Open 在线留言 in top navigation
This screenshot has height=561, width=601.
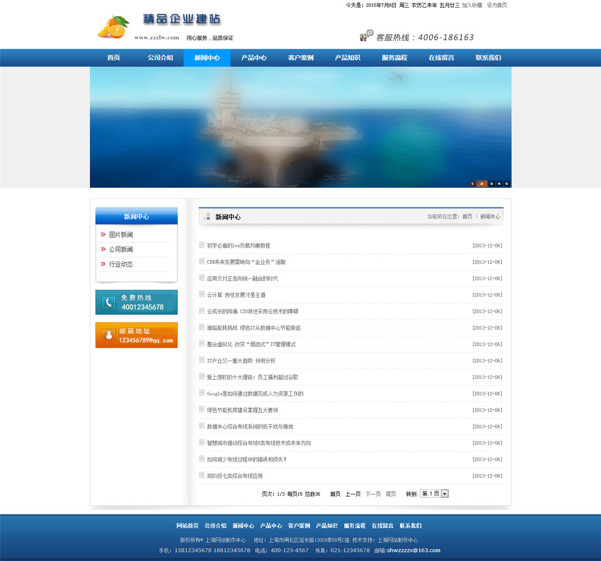point(441,57)
